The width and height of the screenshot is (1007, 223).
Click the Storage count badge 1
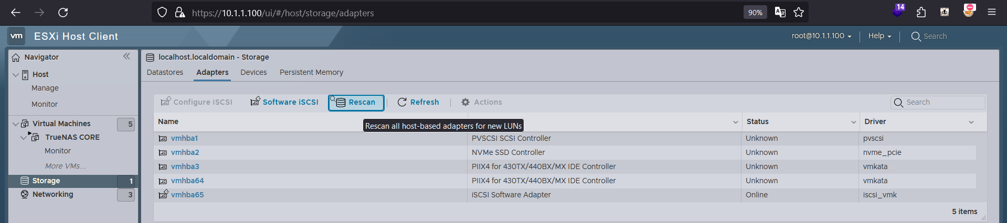126,181
